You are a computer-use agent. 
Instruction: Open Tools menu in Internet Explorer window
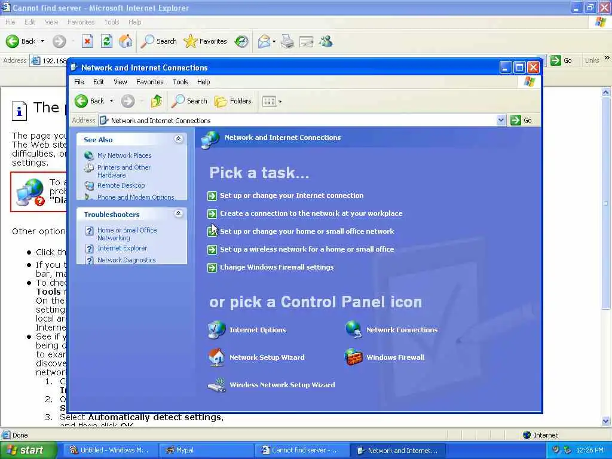pos(112,22)
